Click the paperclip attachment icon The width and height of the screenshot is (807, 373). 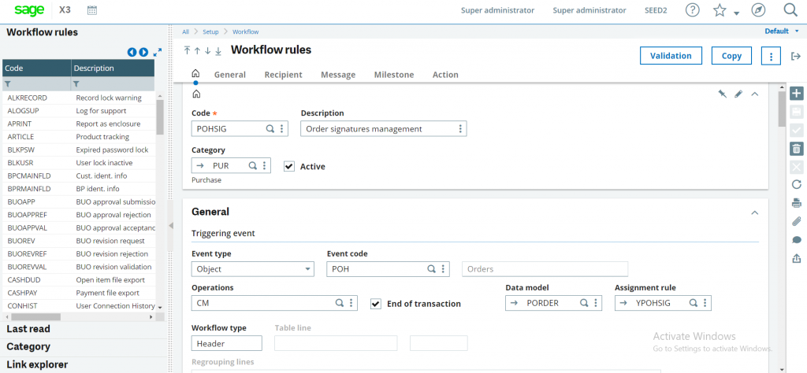click(x=796, y=221)
